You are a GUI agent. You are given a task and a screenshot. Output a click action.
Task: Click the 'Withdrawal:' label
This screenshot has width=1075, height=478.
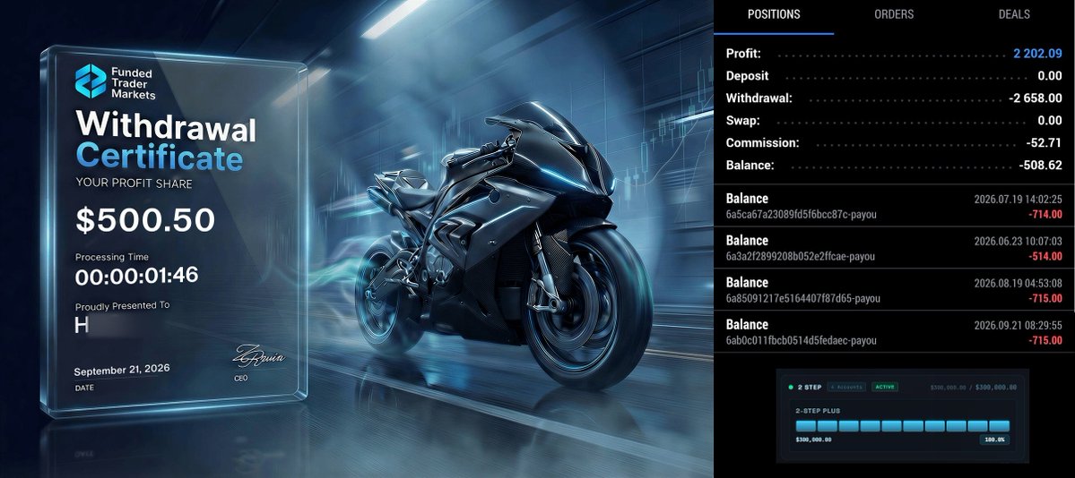coord(759,98)
